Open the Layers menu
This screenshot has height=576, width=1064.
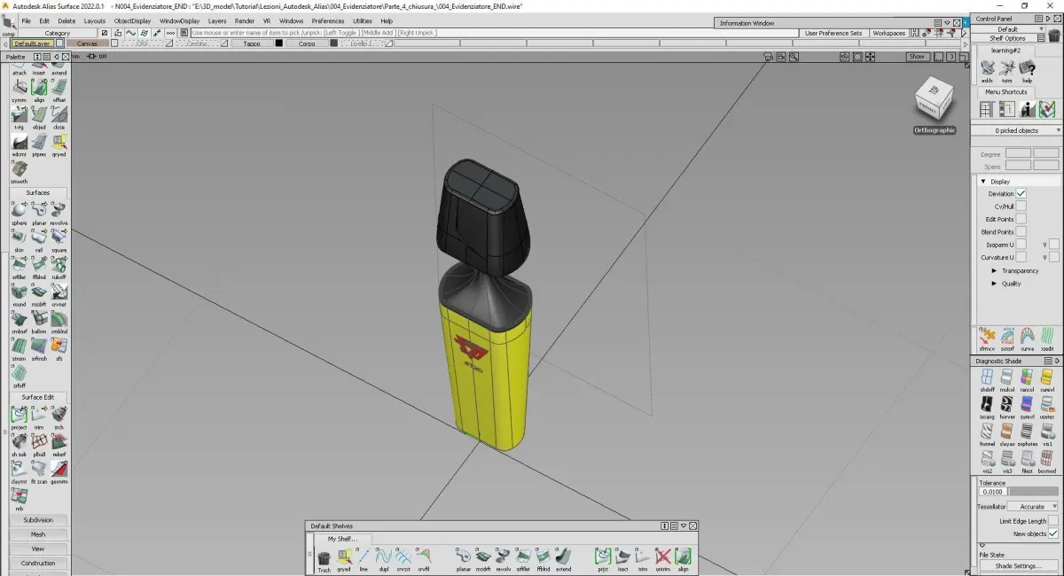tap(217, 20)
